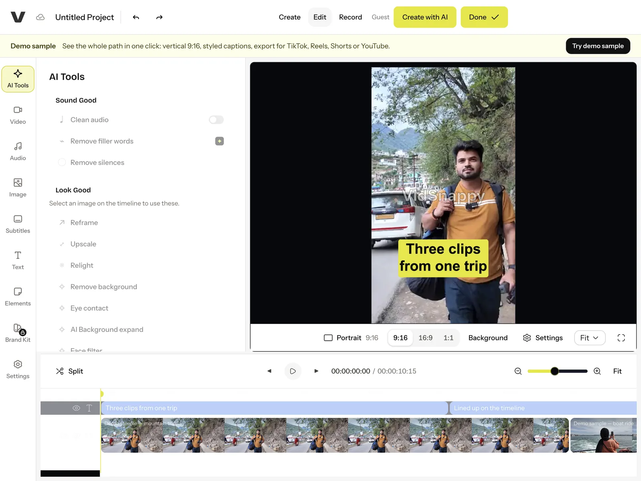Screen dimensions: 641x481
Task: Select the Remove silences radio option
Action: point(62,162)
